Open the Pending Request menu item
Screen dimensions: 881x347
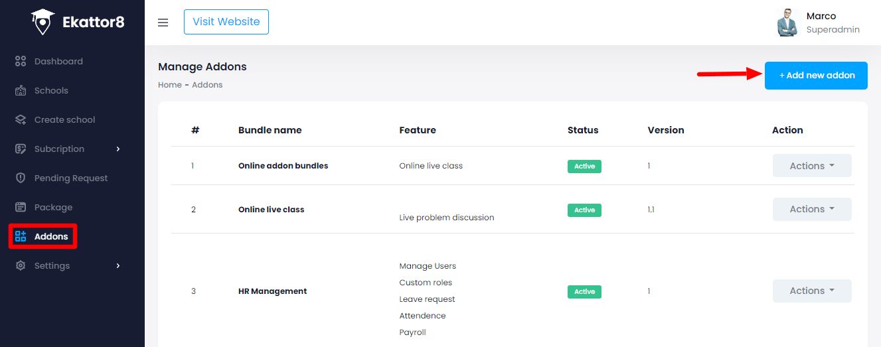(70, 178)
